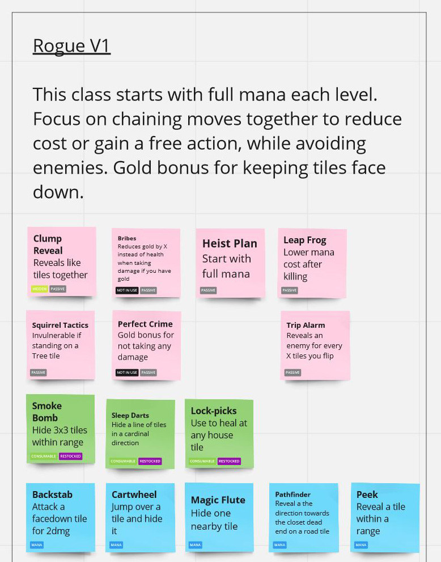The image size is (441, 562).
Task: Click the PASSIVE tag on Leap Frog
Action: coord(290,290)
